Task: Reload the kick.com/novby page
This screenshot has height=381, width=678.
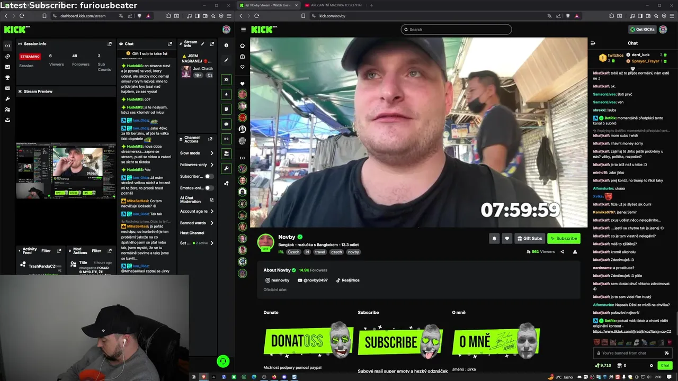Action: [257, 16]
